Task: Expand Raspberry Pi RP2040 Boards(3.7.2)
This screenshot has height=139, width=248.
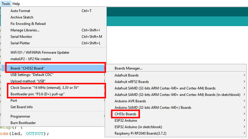Action: click(x=175, y=133)
